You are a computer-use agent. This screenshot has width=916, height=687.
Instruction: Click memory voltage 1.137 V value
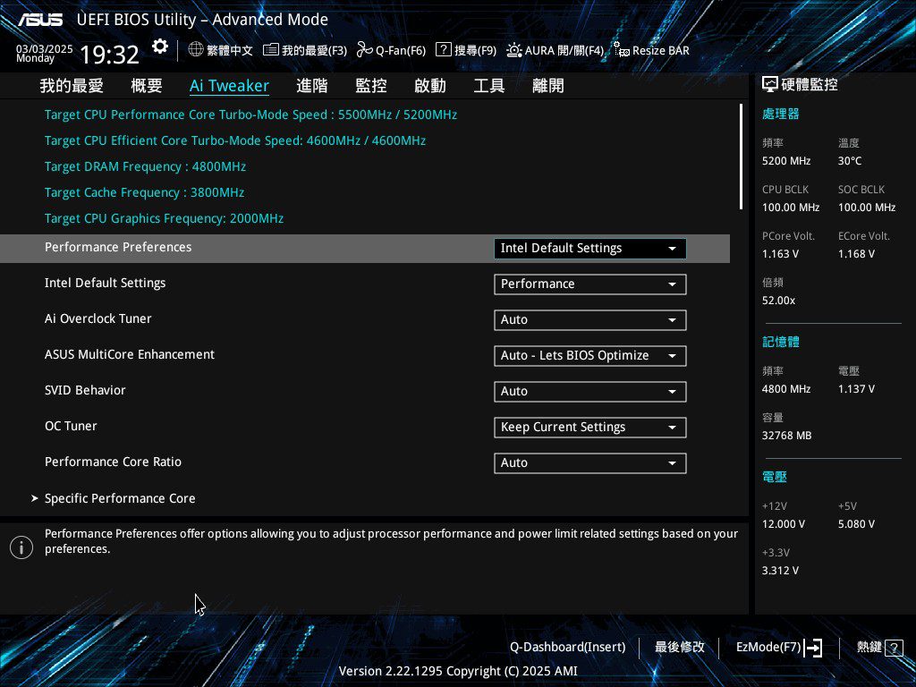(x=856, y=389)
